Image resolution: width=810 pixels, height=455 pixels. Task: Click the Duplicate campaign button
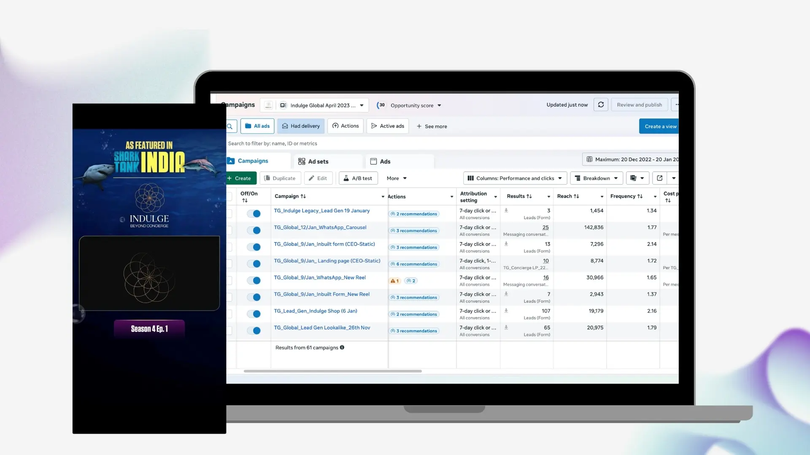(x=280, y=178)
